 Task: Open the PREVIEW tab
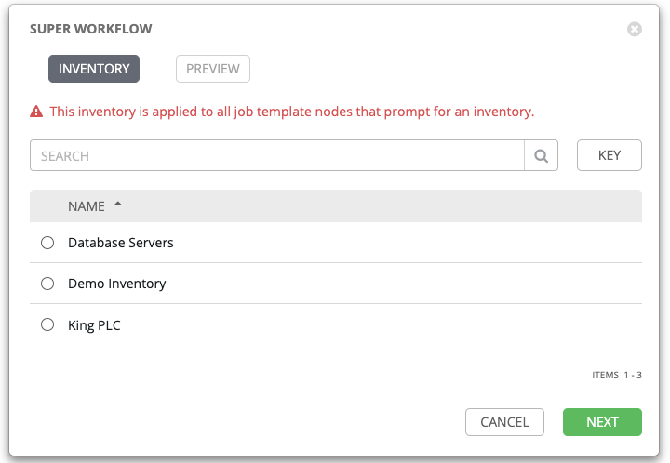[213, 69]
